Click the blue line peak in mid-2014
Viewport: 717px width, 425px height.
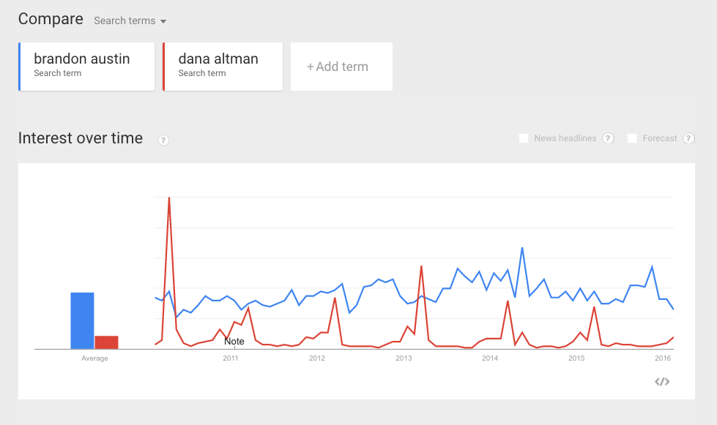[522, 248]
